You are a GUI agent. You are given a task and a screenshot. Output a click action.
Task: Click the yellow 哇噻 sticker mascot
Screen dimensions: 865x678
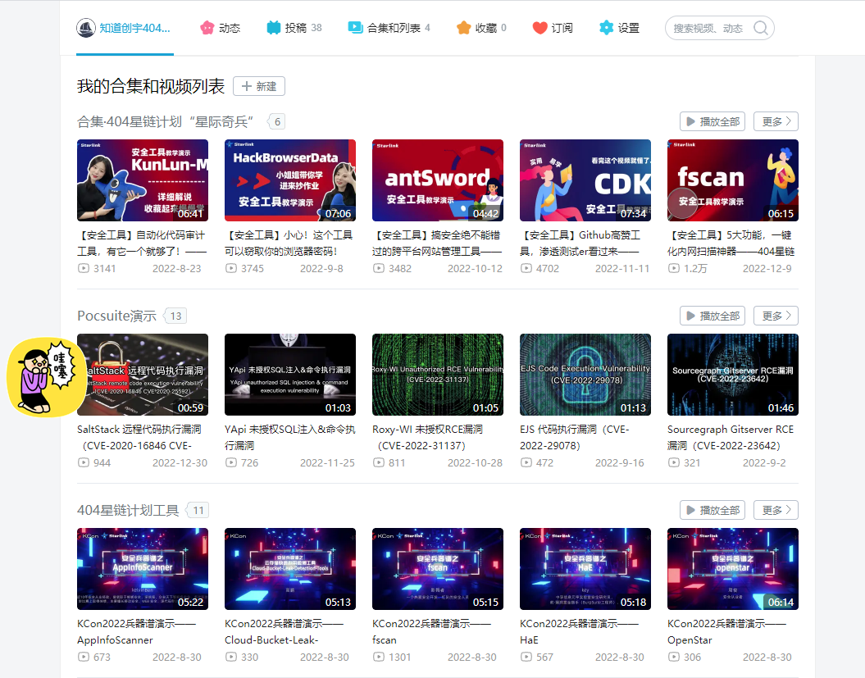pyautogui.click(x=45, y=377)
